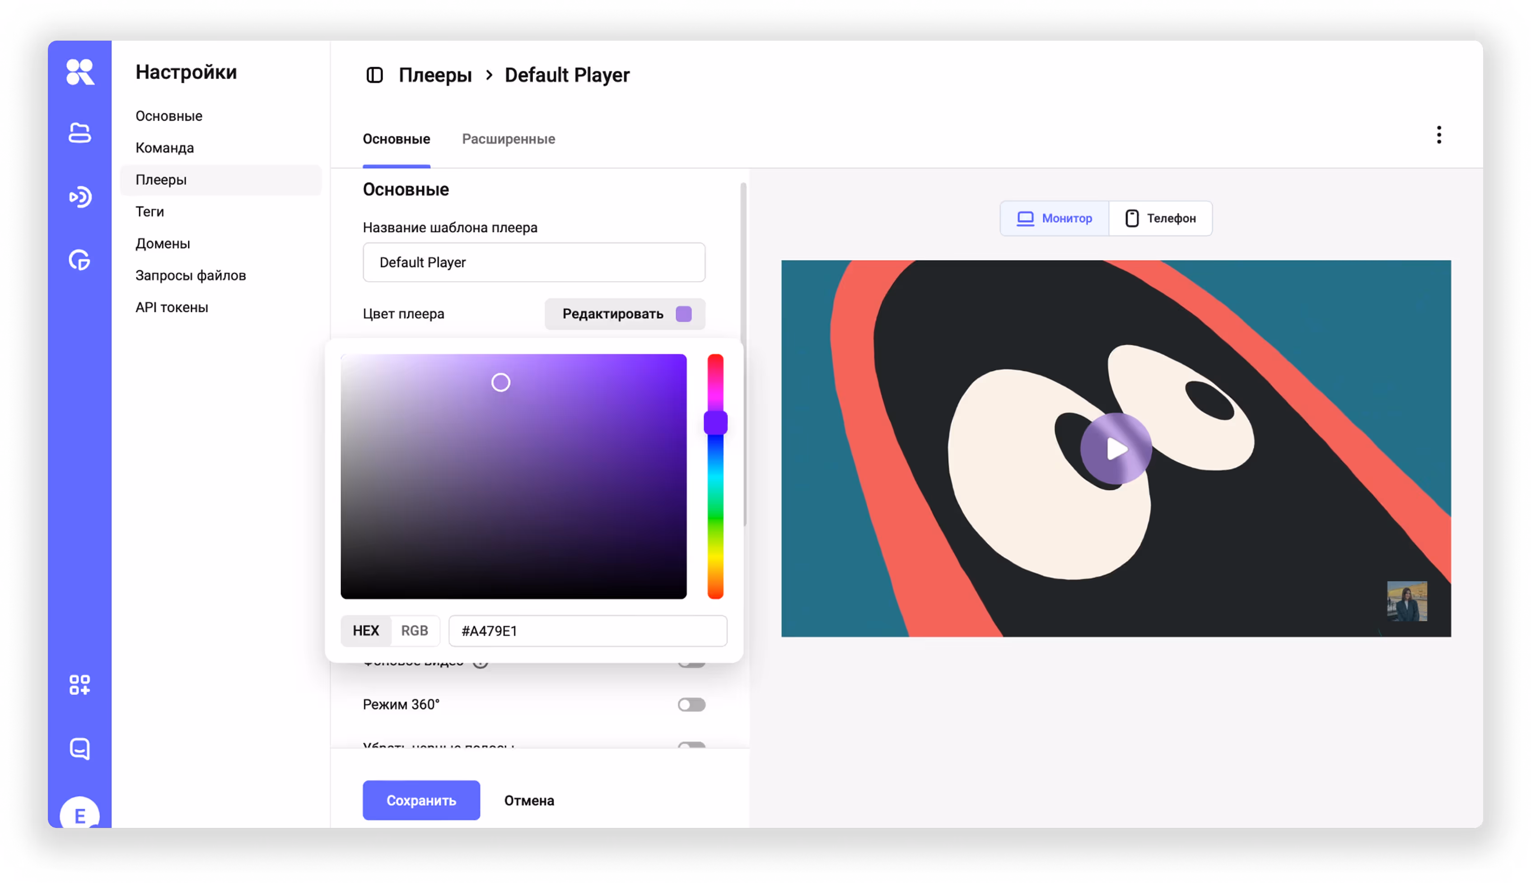Switch to the Расширенные tab
This screenshot has height=883, width=1531.
(509, 139)
